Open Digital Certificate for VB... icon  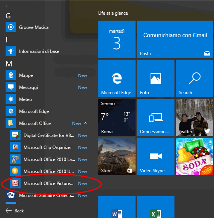click(x=15, y=135)
